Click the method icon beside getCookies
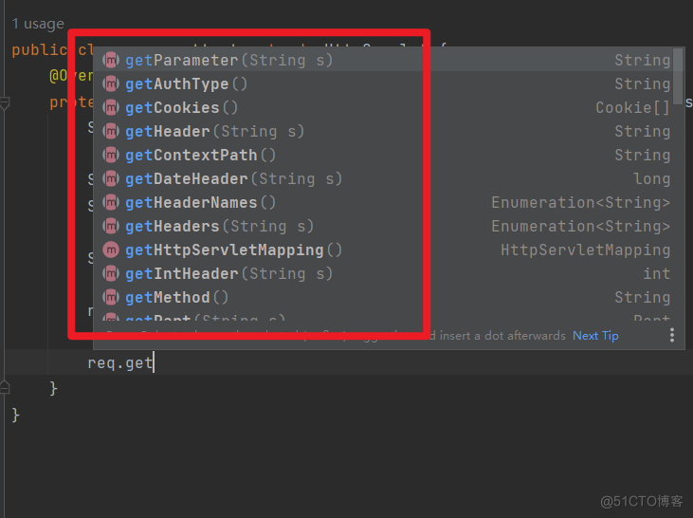Screen dimensions: 693x518 (111, 107)
